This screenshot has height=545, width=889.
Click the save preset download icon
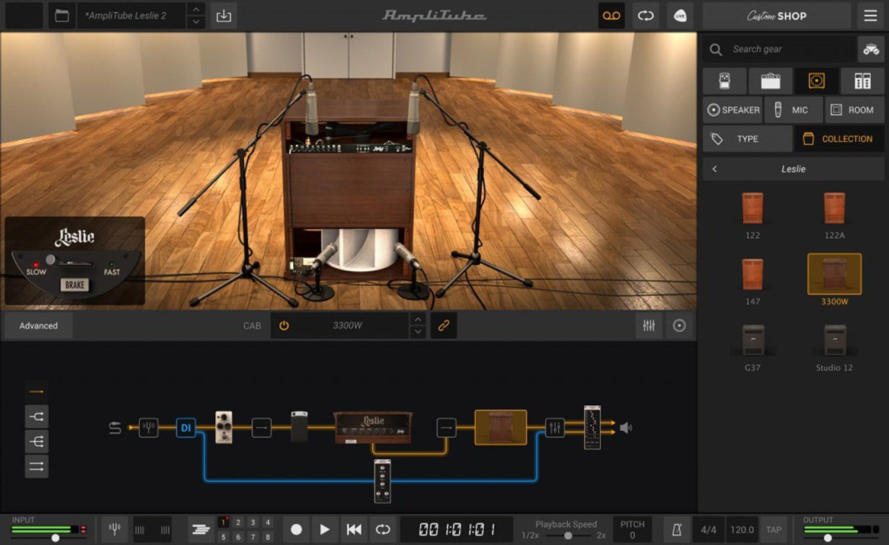tap(224, 16)
